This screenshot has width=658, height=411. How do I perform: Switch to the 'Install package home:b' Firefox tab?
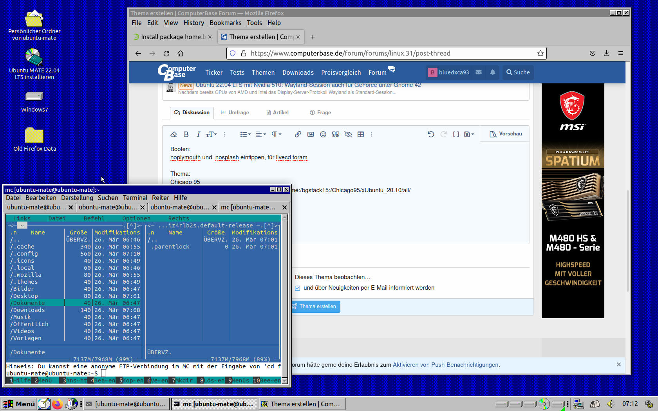[x=173, y=37]
